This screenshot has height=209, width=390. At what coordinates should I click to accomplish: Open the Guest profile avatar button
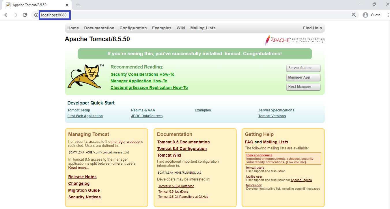(372, 15)
